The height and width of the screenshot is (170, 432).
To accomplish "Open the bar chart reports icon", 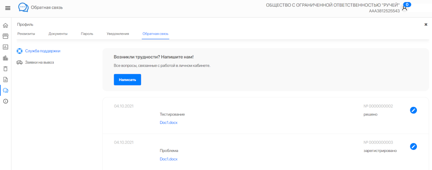I will pyautogui.click(x=5, y=47).
